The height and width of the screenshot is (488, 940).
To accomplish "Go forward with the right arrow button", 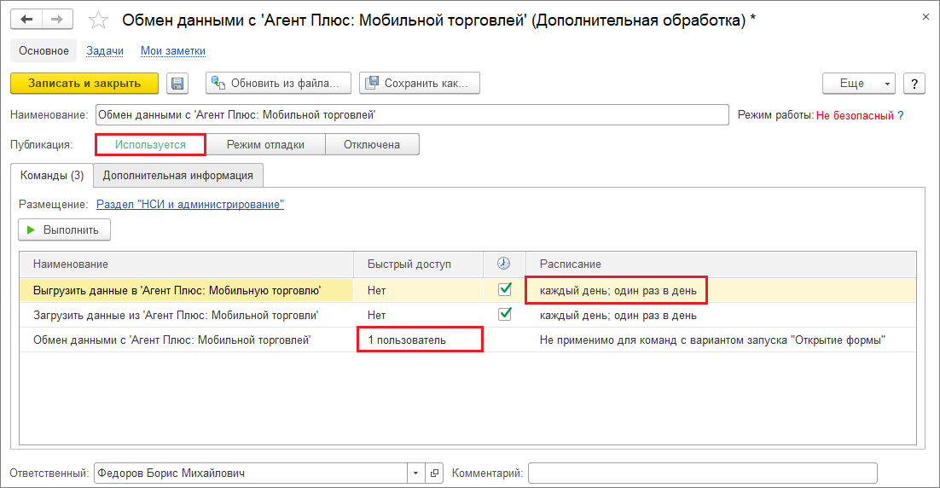I will coord(57,19).
